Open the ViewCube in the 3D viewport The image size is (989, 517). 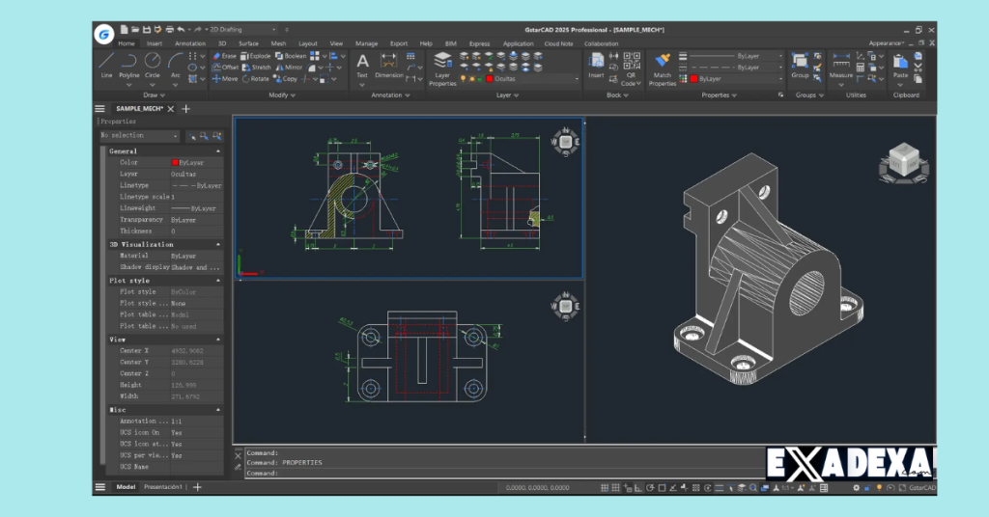(904, 162)
